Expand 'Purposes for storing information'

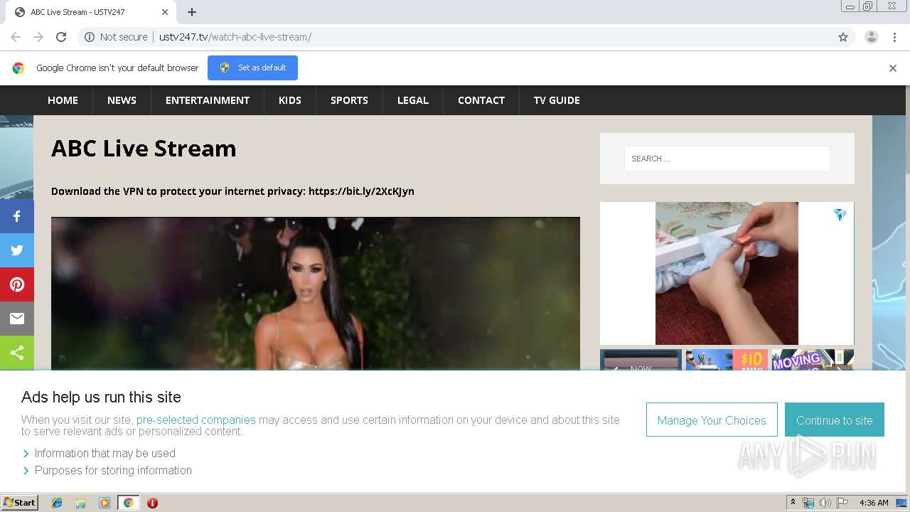tap(107, 470)
